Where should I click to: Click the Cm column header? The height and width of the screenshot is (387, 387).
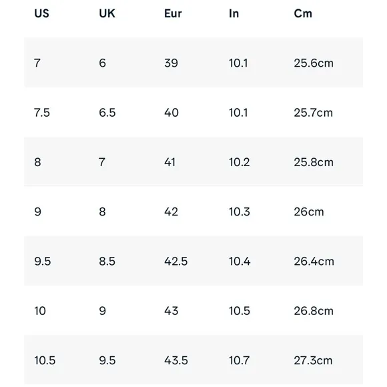click(303, 13)
